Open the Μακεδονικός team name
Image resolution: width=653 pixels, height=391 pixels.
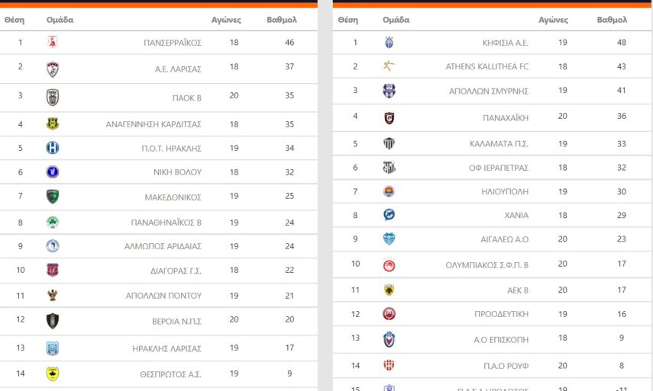tap(173, 197)
